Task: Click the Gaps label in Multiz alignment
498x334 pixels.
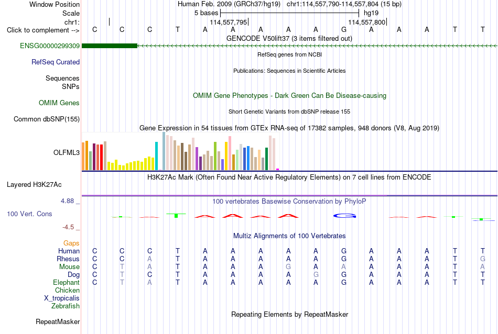Action: [71, 243]
